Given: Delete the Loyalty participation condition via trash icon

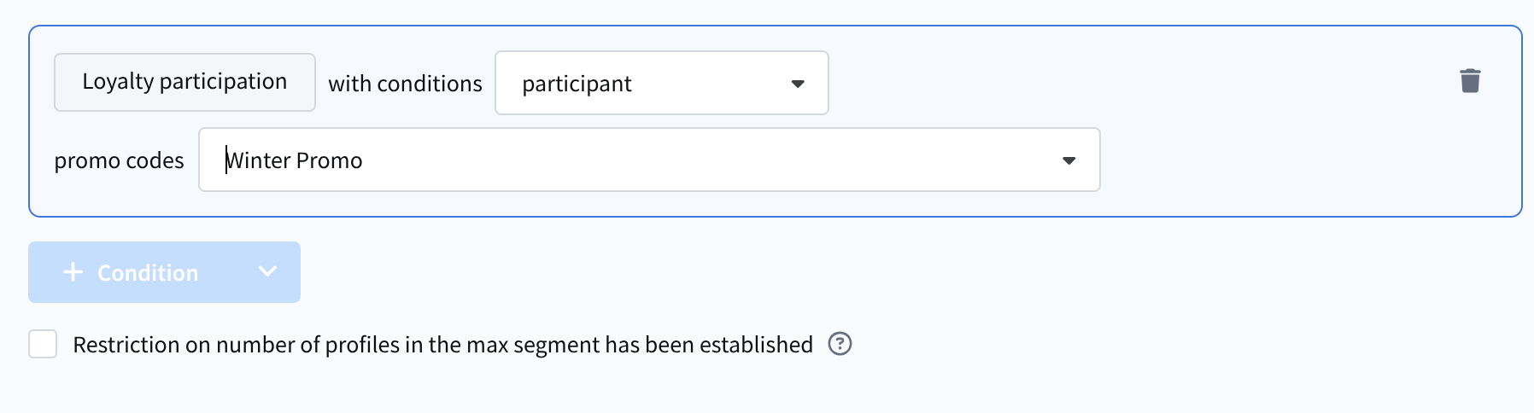Looking at the screenshot, I should tap(1470, 81).
